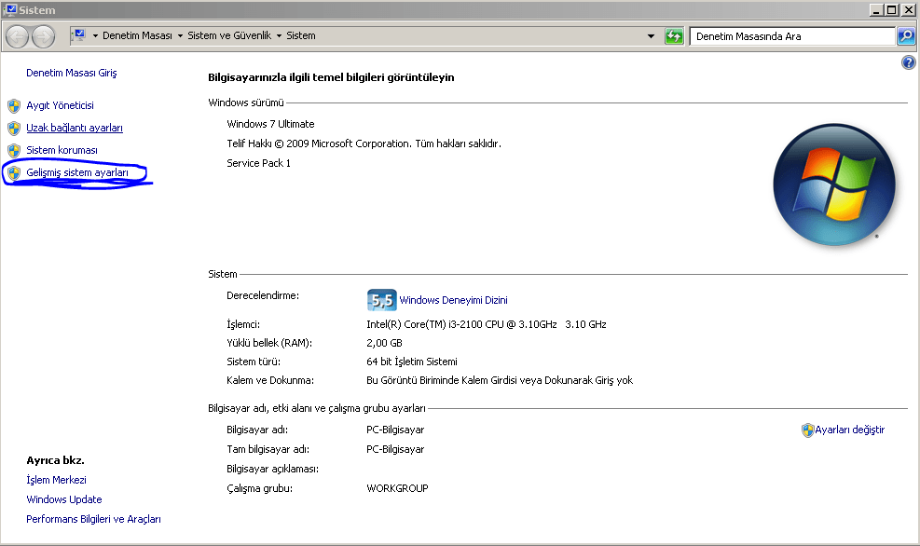Click the Forward navigation arrow button
920x546 pixels.
pos(44,36)
